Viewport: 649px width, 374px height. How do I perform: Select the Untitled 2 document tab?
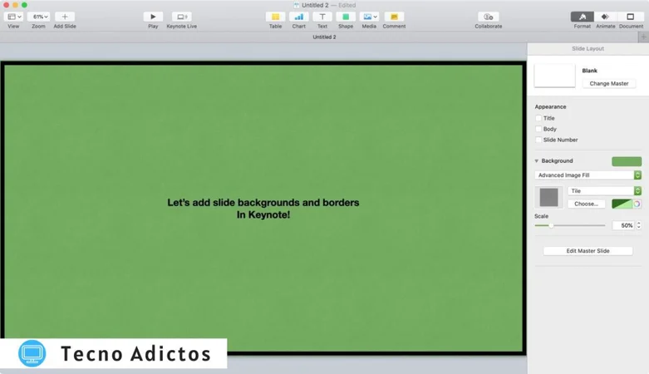324,37
